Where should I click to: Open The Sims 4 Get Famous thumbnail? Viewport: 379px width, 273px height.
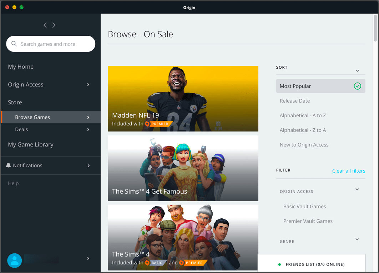tap(183, 168)
